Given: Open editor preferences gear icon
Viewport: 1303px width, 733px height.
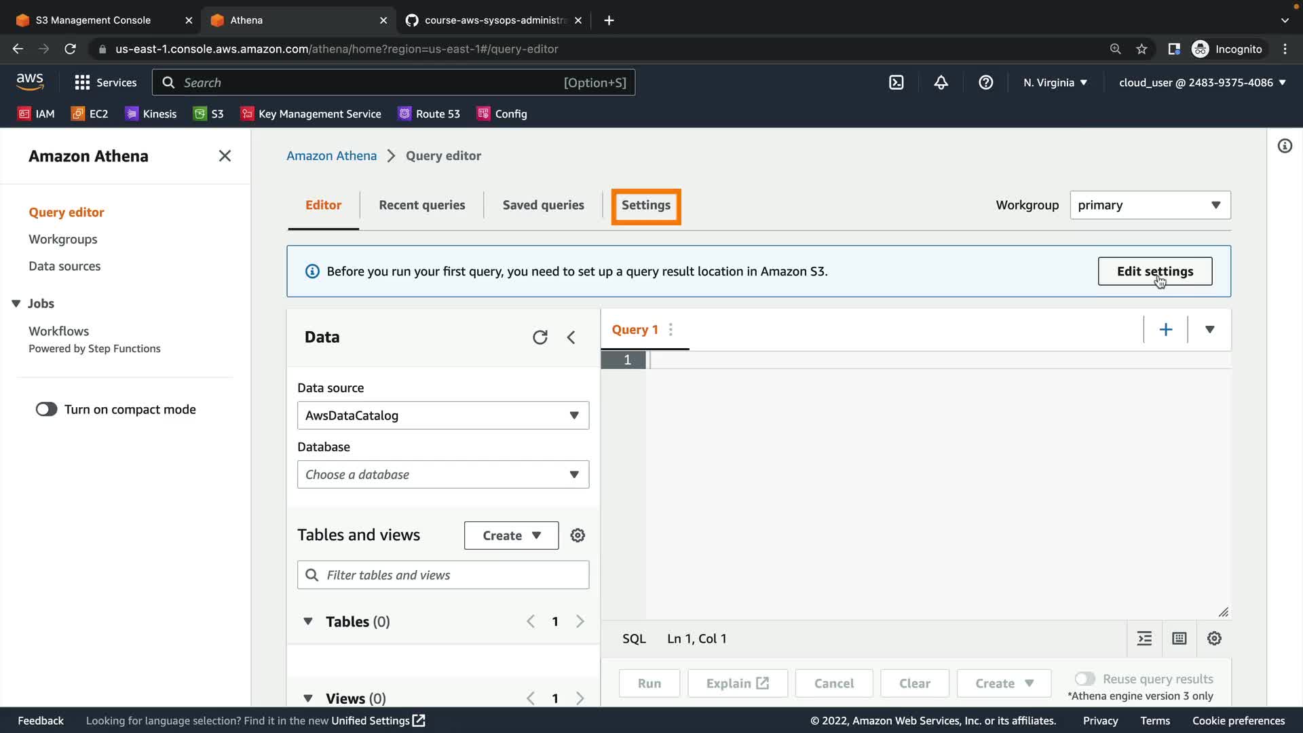Looking at the screenshot, I should click(x=1214, y=639).
